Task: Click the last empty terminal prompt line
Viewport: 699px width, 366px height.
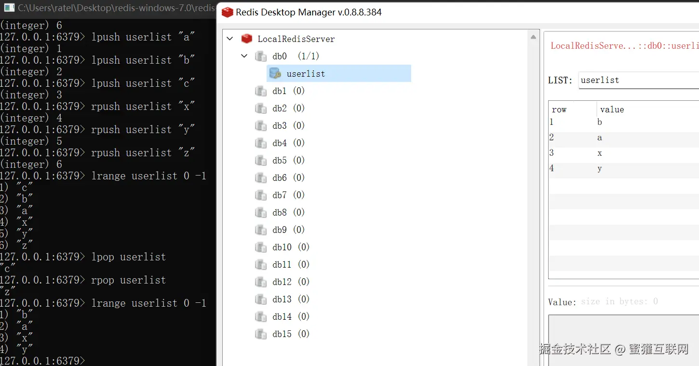Action: tap(43, 361)
